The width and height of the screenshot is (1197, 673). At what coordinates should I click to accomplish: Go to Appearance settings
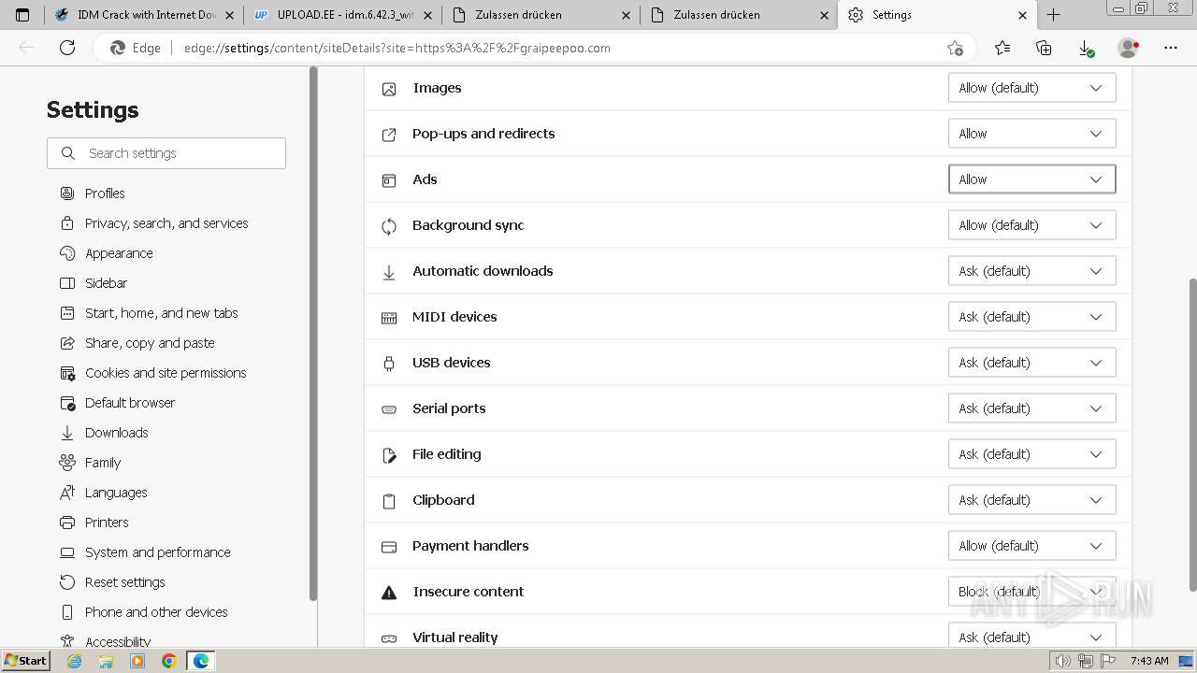(x=119, y=253)
